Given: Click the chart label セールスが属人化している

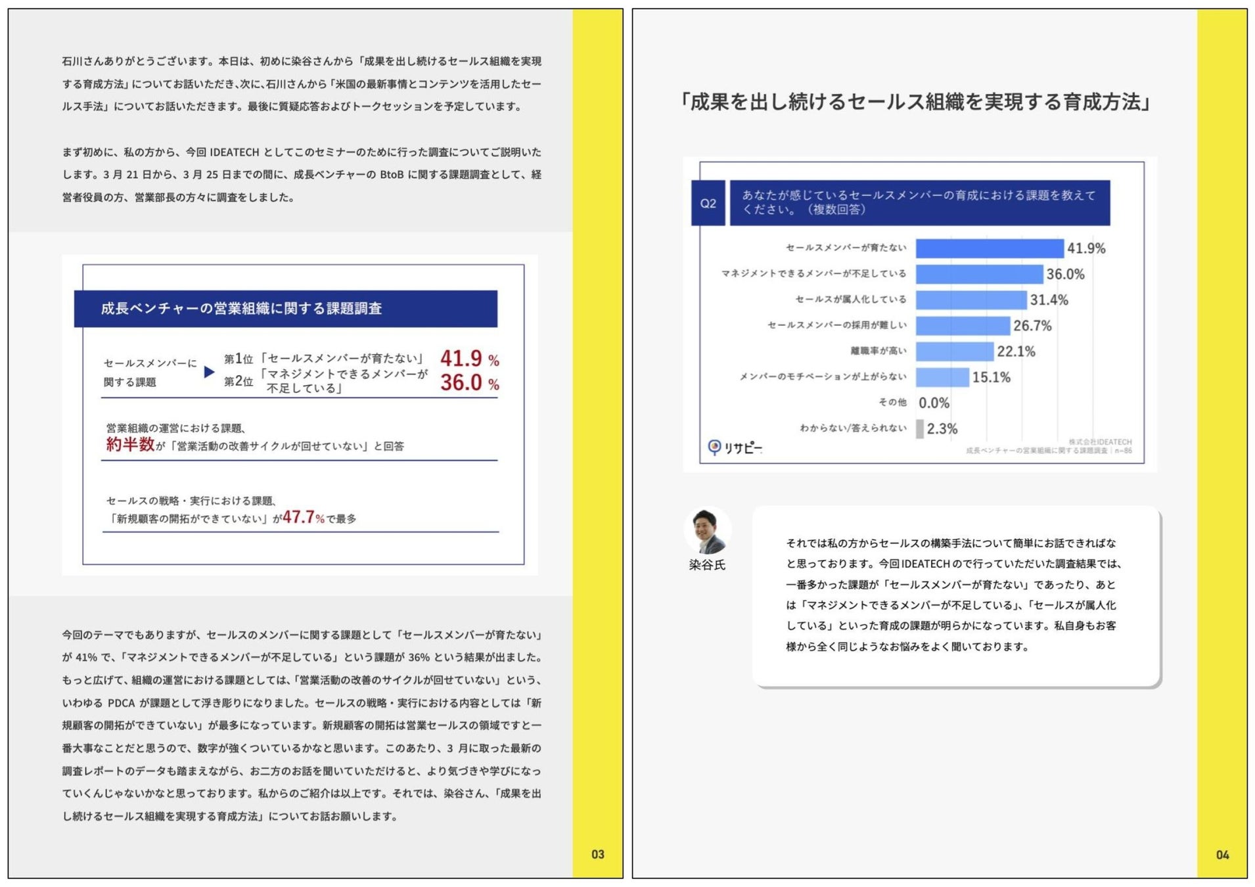Looking at the screenshot, I should pyautogui.click(x=851, y=300).
